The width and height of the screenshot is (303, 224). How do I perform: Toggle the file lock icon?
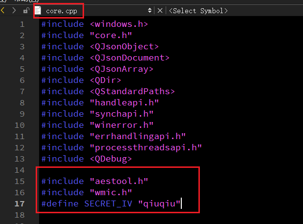[x=26, y=10]
